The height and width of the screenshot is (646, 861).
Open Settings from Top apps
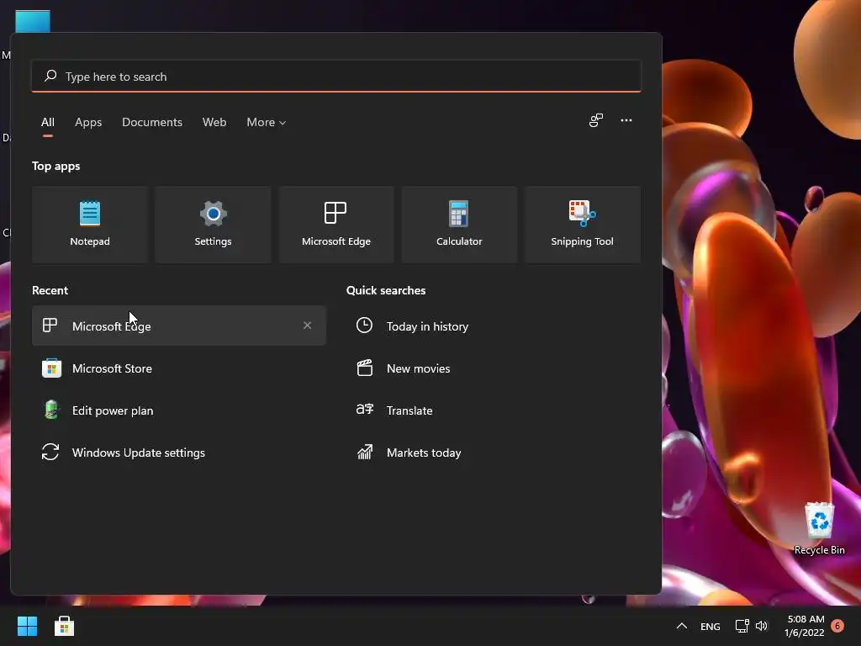click(213, 224)
